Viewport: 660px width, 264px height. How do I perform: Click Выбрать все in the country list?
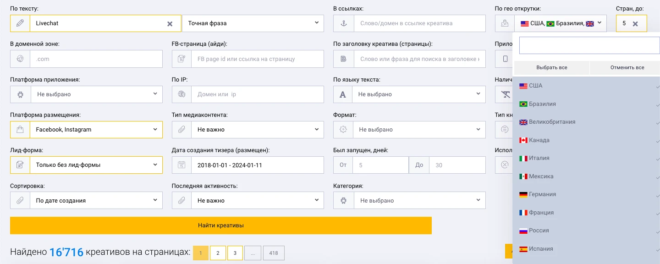click(x=552, y=67)
